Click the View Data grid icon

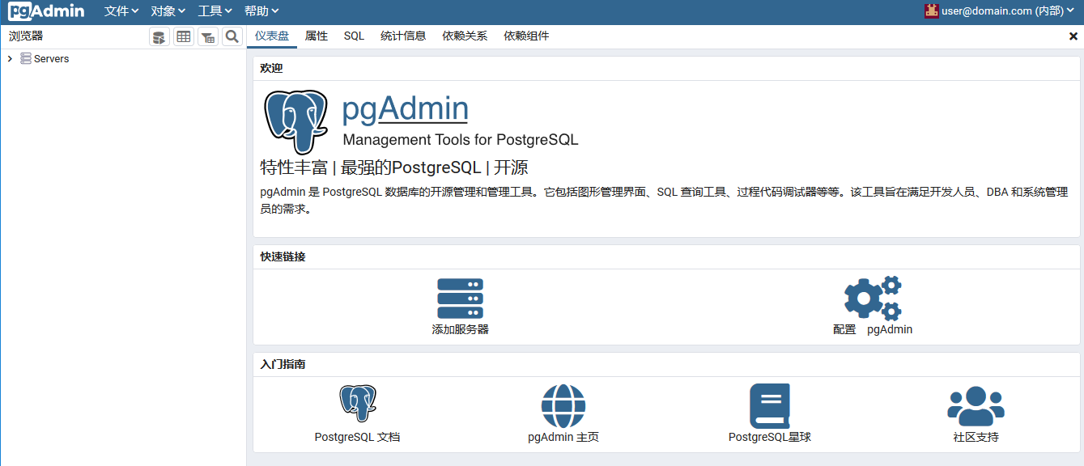[183, 36]
